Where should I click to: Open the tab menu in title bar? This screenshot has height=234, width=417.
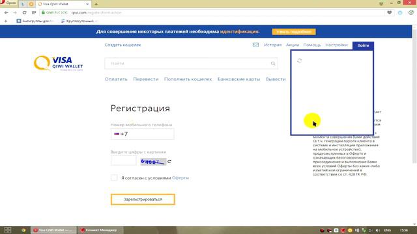click(381, 4)
